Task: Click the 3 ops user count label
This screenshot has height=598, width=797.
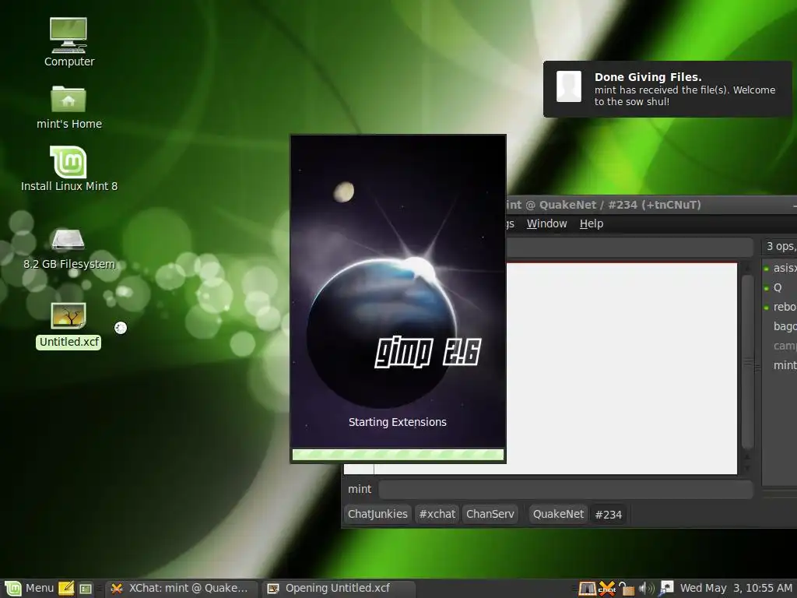Action: tap(780, 247)
